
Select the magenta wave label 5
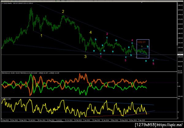(x=153, y=64)
